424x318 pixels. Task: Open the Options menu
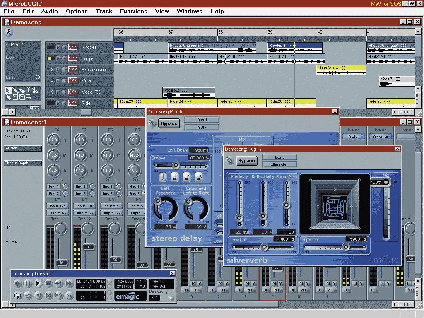click(x=77, y=11)
